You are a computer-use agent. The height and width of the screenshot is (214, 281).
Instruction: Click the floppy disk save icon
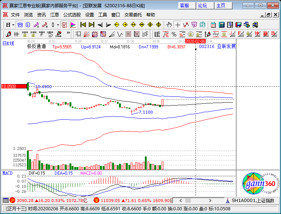click(x=238, y=25)
